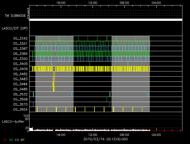Click the yellow cluster in OS_3484 row
The height and width of the screenshot is (144, 190).
pos(53,84)
